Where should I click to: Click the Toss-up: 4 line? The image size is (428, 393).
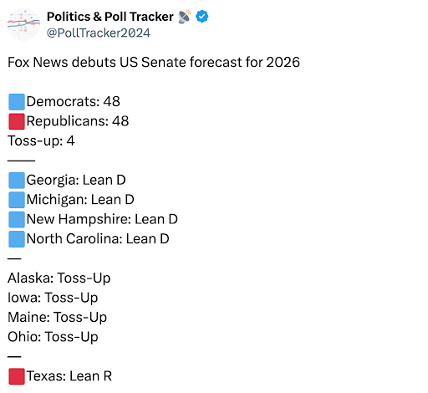click(x=41, y=141)
